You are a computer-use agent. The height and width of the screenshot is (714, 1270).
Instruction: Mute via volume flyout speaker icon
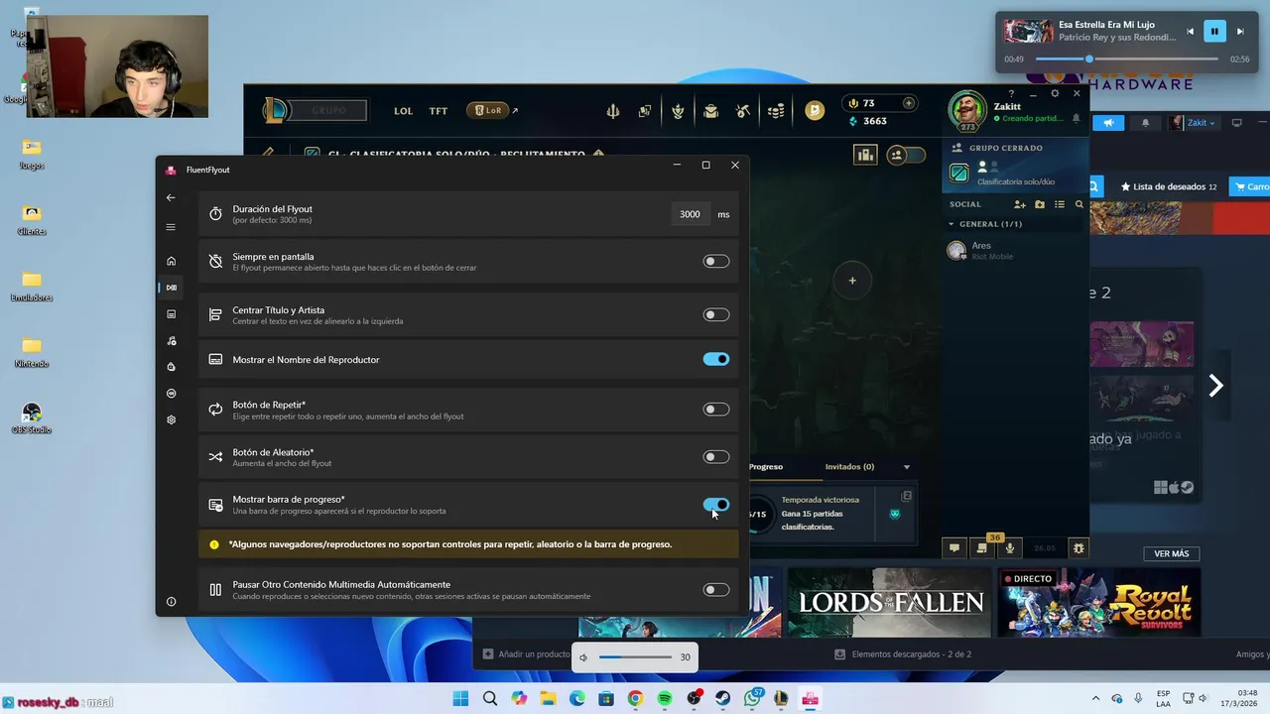coord(584,657)
